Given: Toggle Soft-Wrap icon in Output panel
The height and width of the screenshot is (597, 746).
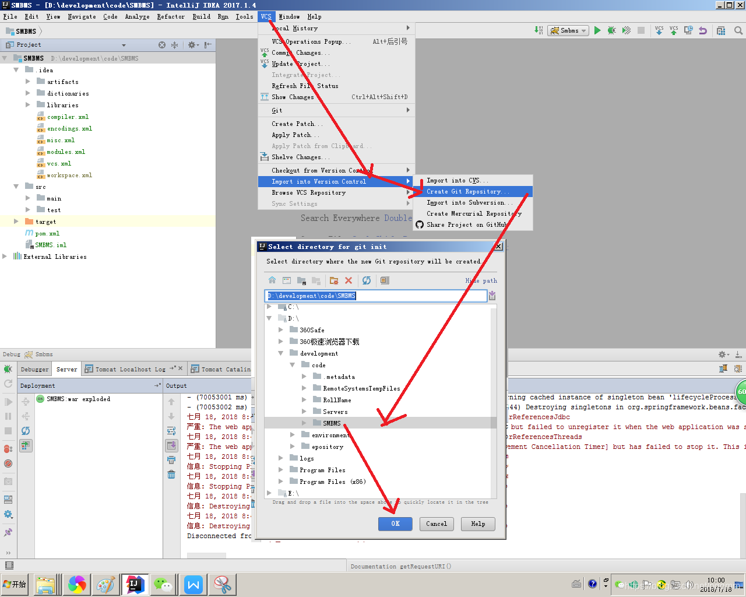Looking at the screenshot, I should [171, 431].
